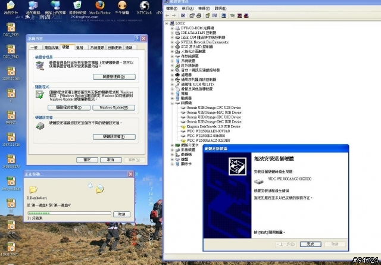Open 網路上的芳鄰 (Network Places) desktop icon

(x=55, y=7)
